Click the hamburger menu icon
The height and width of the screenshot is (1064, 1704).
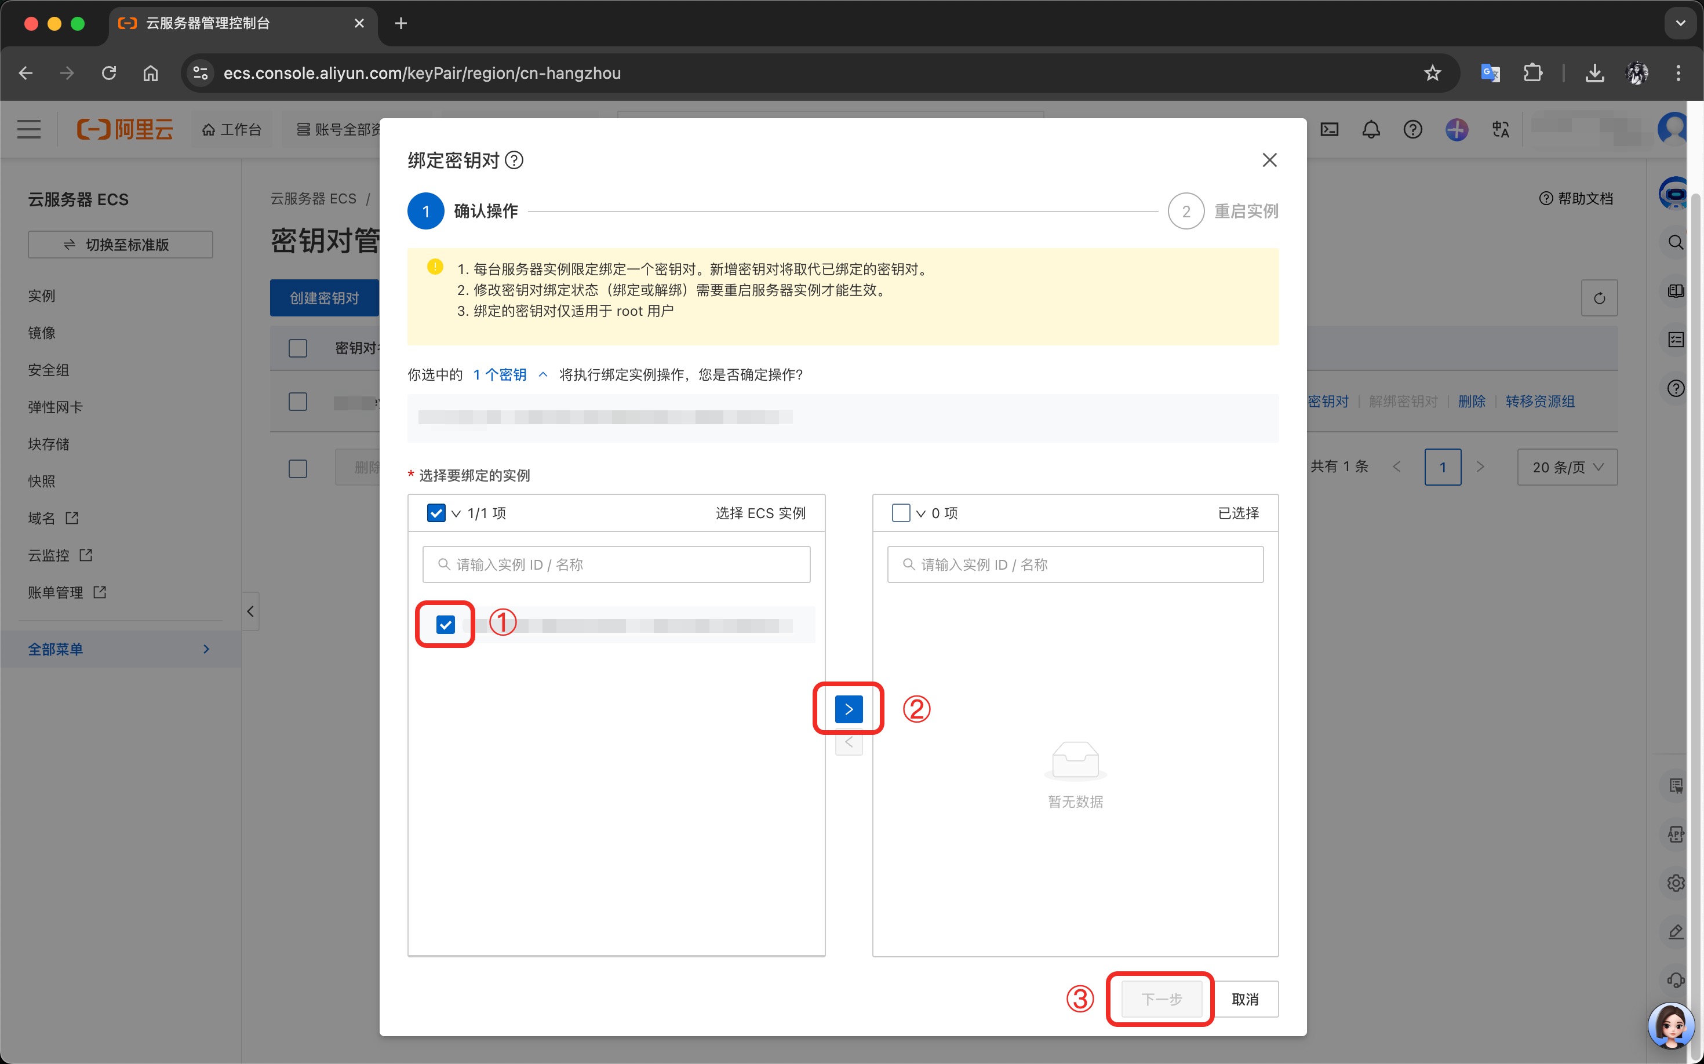pyautogui.click(x=29, y=129)
